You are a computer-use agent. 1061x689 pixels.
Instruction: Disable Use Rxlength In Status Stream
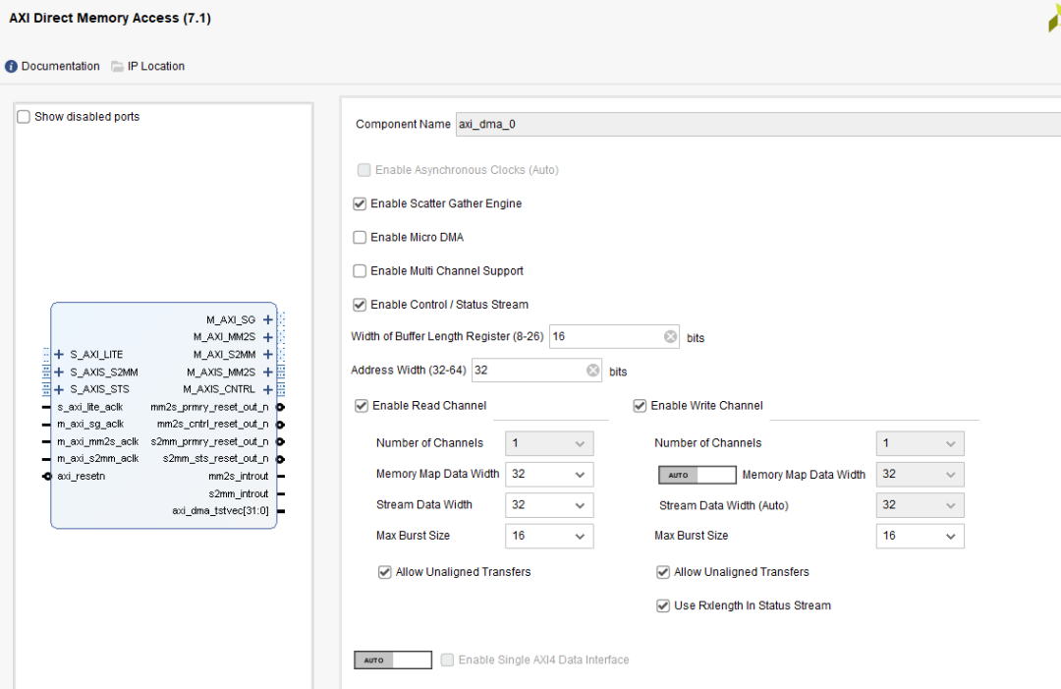pyautogui.click(x=663, y=605)
